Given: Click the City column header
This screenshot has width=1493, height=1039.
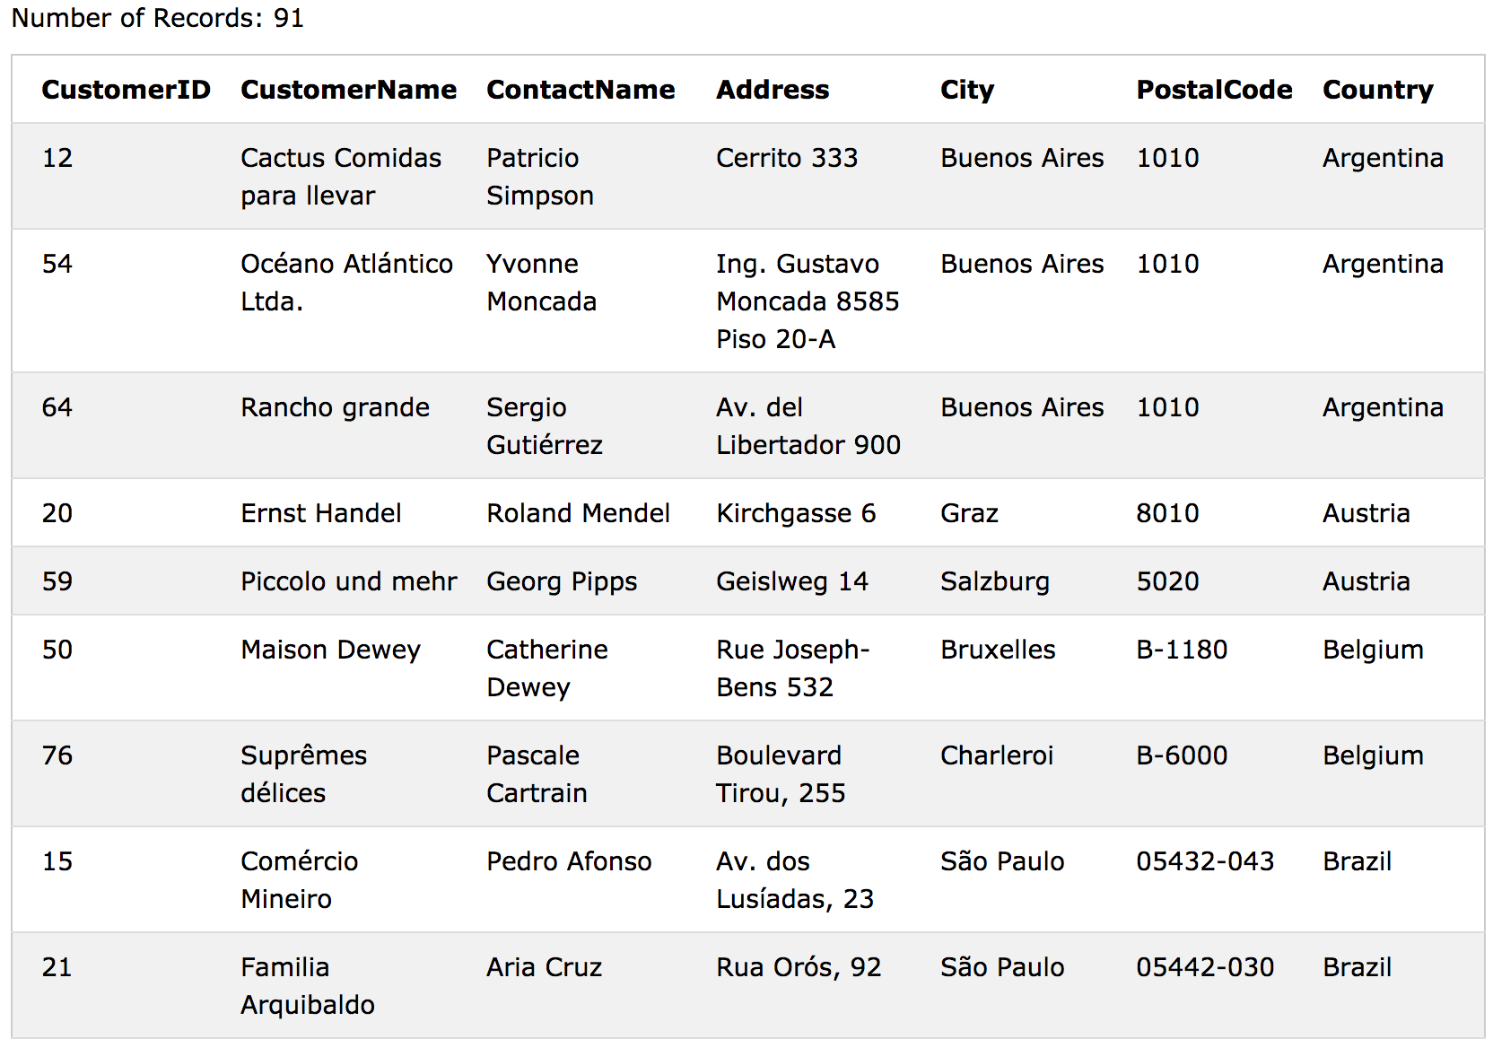Looking at the screenshot, I should pos(967,90).
